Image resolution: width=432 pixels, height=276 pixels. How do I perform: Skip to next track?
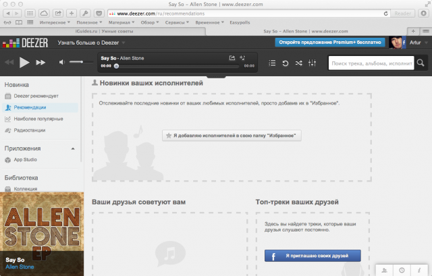tap(40, 63)
